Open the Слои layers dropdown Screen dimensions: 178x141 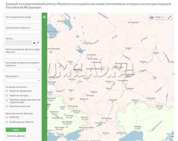point(157,17)
